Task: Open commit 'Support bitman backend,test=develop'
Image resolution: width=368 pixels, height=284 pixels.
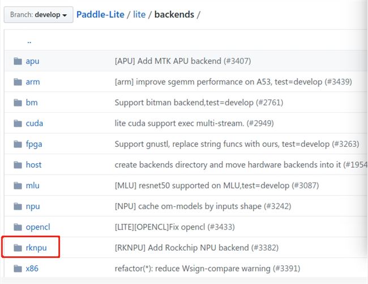Action: [199, 103]
